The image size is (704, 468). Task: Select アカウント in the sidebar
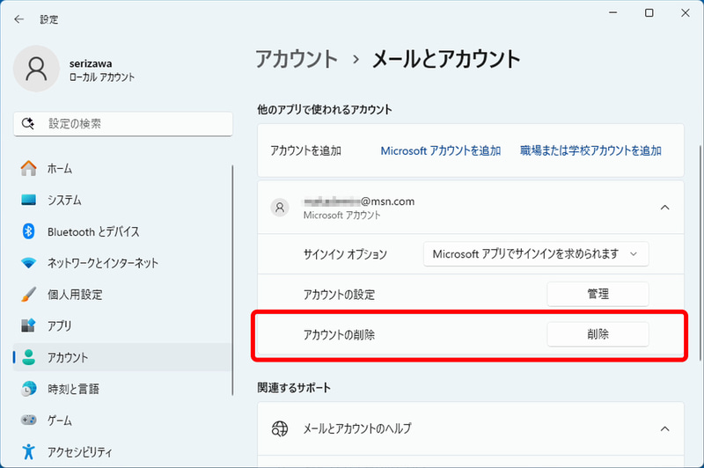[x=122, y=357]
